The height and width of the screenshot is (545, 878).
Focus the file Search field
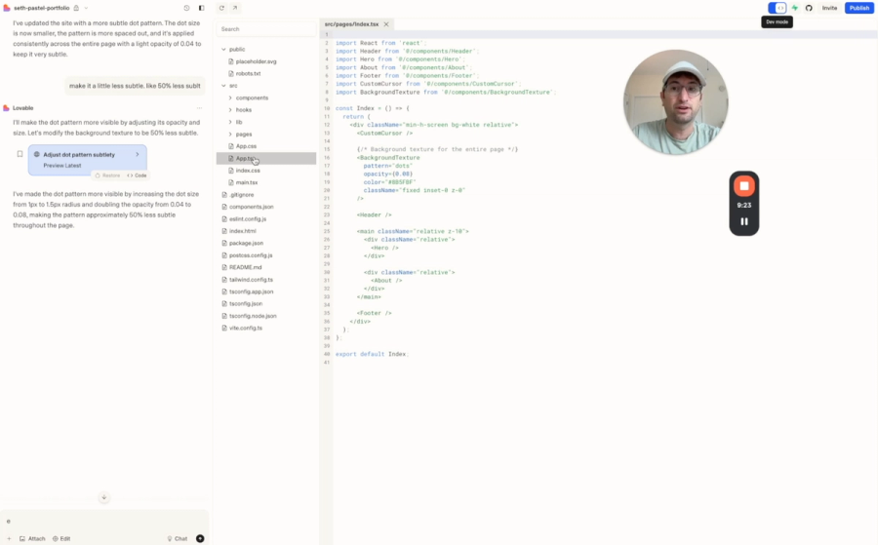coord(266,29)
